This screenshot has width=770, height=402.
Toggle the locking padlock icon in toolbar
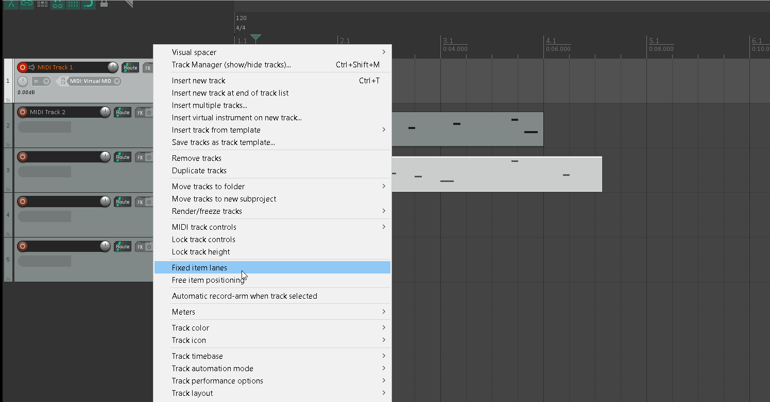click(x=104, y=4)
